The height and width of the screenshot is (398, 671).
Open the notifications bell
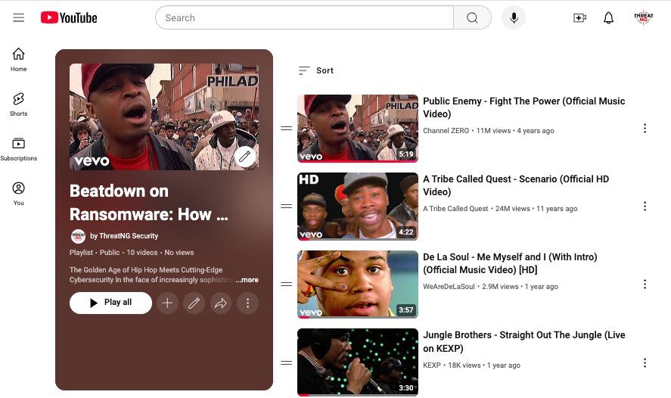coord(608,17)
